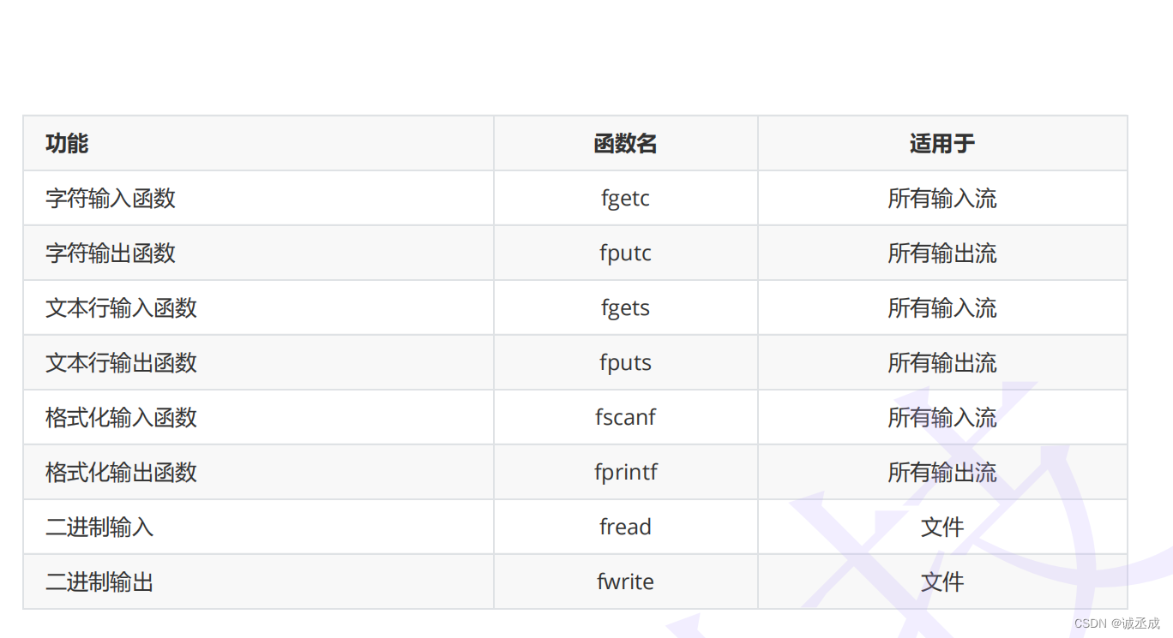Click the 字符输出函数 cell
Screen dimensions: 1173x638
[x=111, y=253]
